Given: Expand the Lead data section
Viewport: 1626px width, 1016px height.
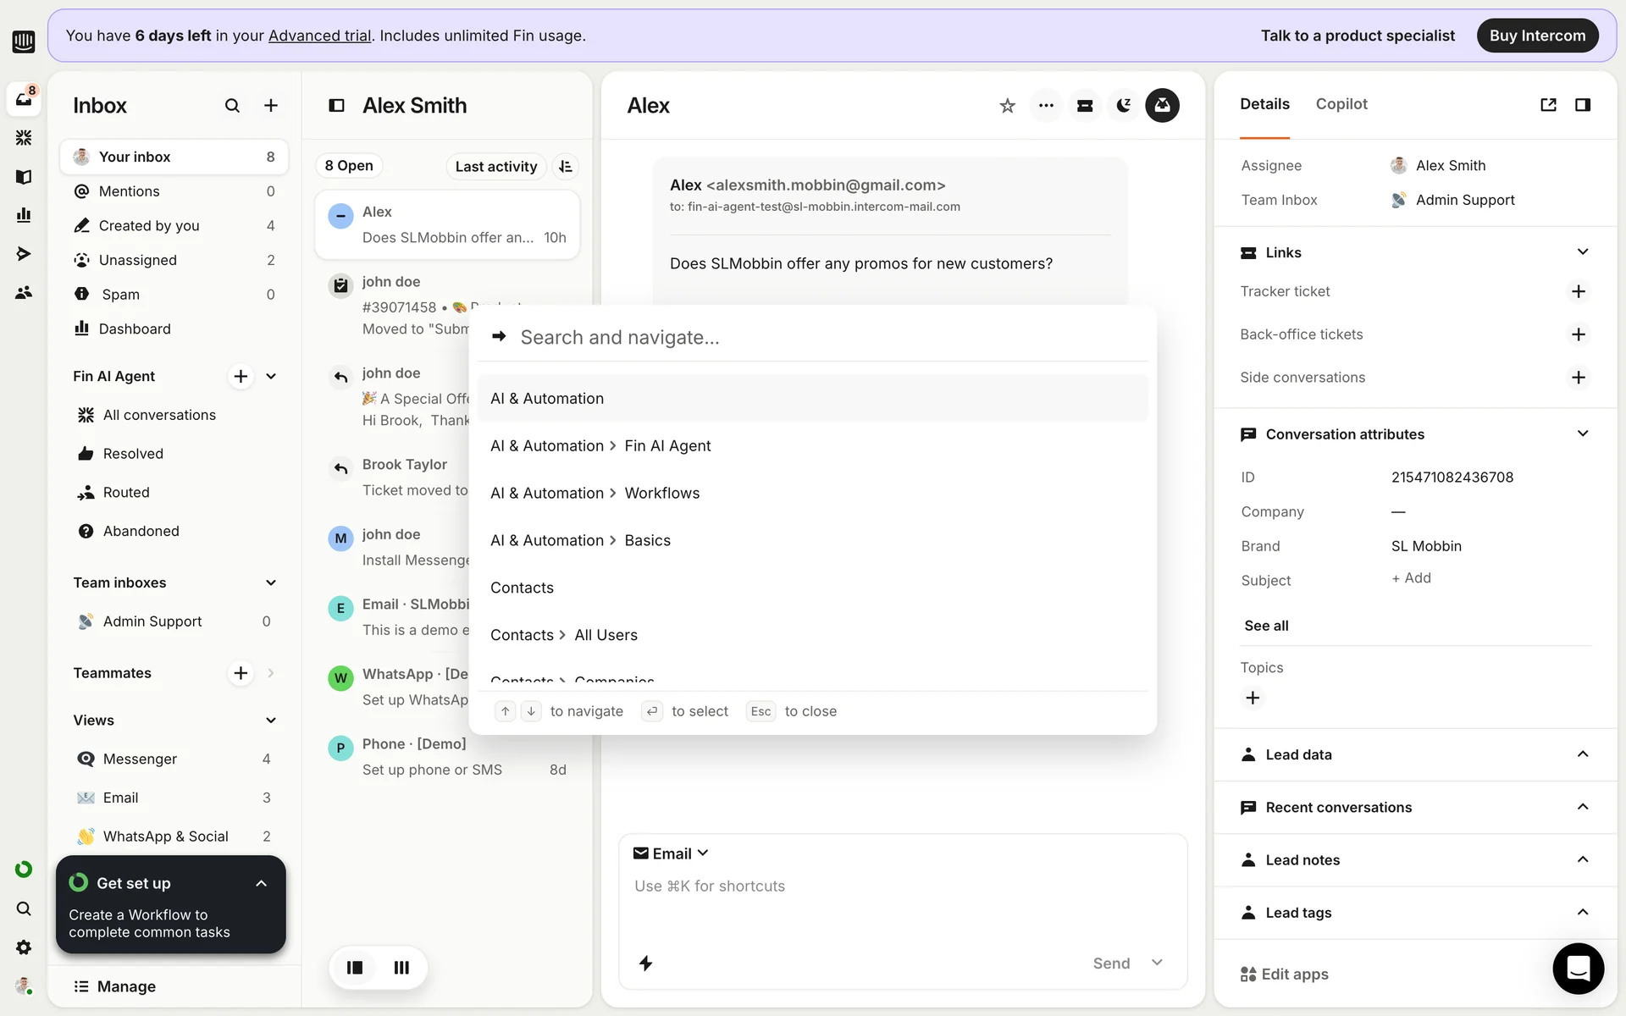Looking at the screenshot, I should [x=1582, y=754].
